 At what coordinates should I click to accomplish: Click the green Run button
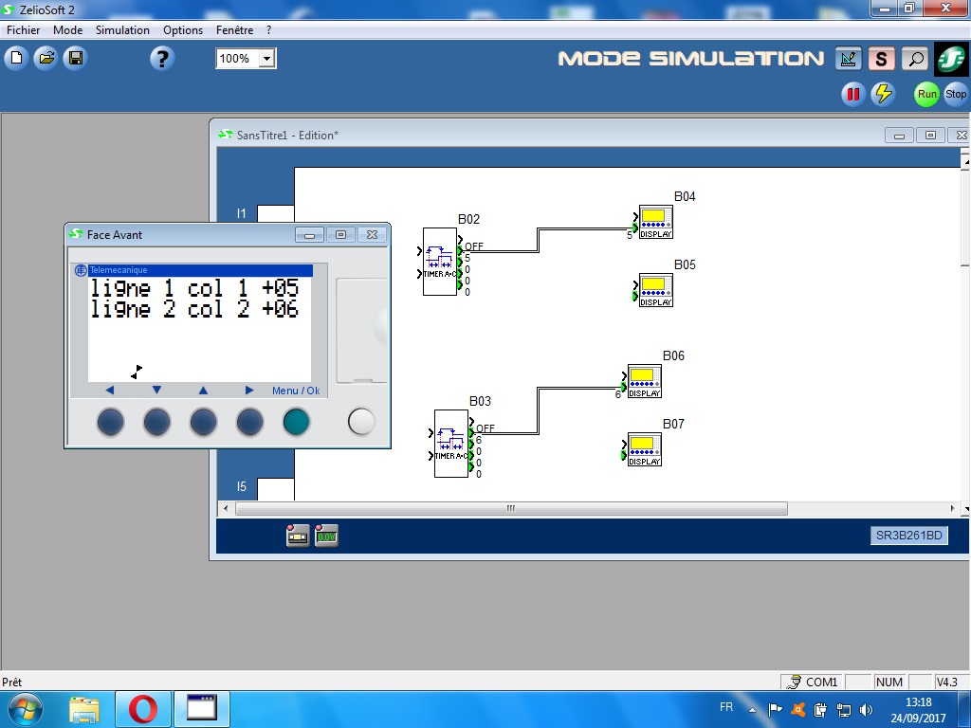coord(926,94)
